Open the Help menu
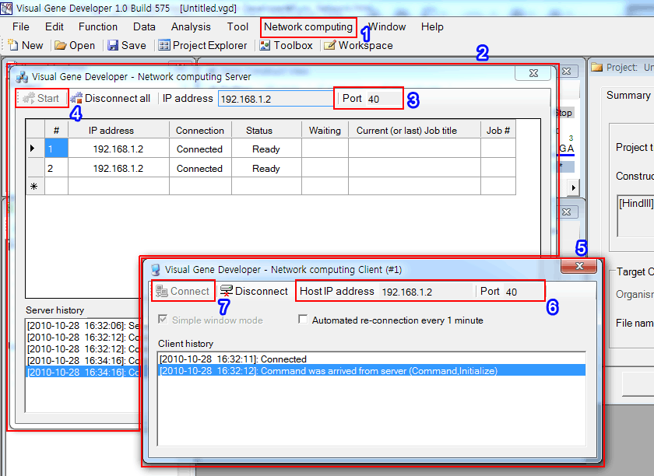This screenshot has width=654, height=476. [432, 26]
